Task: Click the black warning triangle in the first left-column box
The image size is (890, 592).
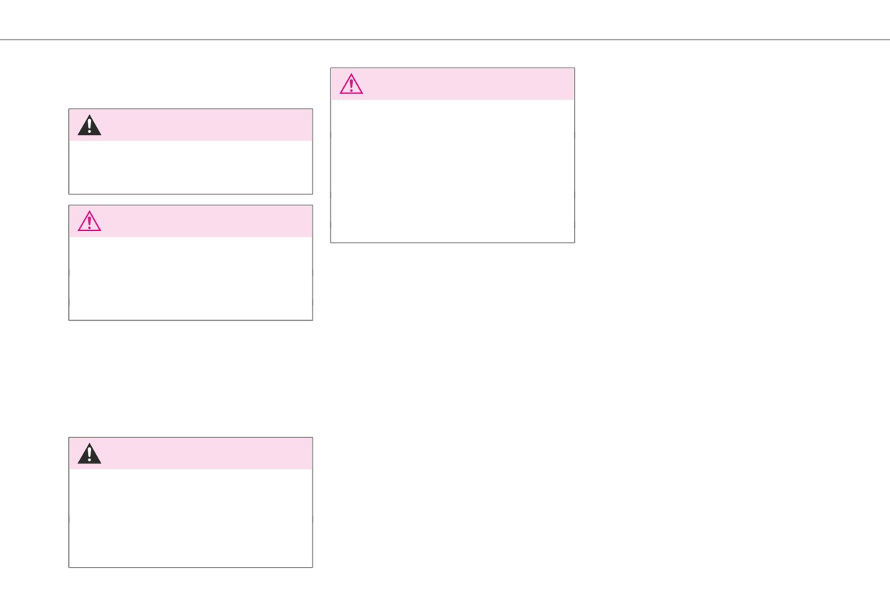Action: click(x=89, y=126)
